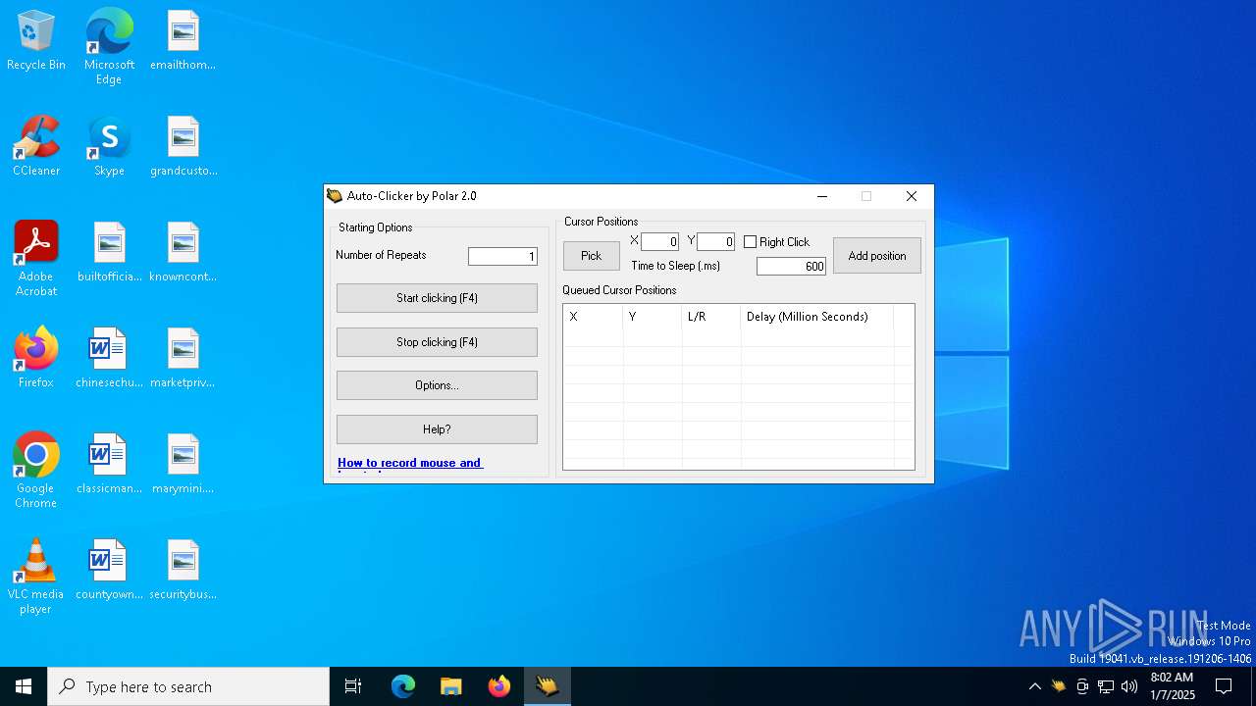This screenshot has width=1256, height=706.
Task: Open the Windows Start menu
Action: coord(24,686)
